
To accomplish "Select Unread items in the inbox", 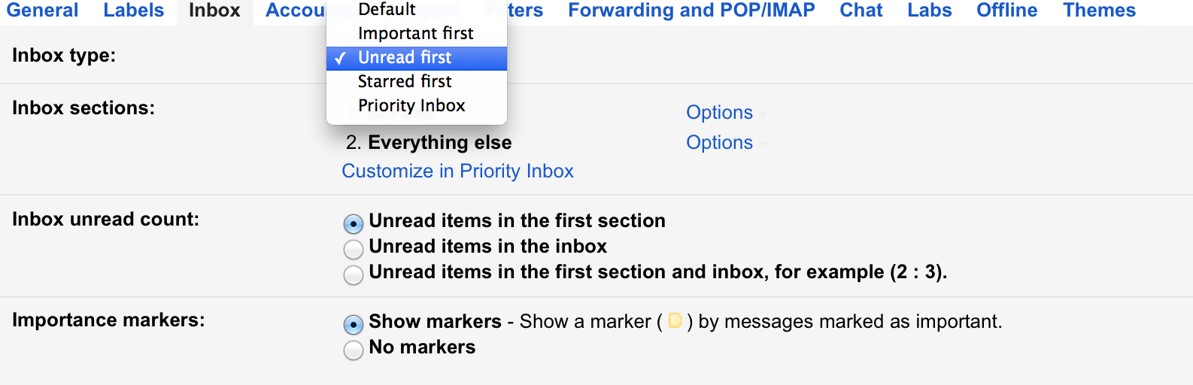I will (353, 249).
